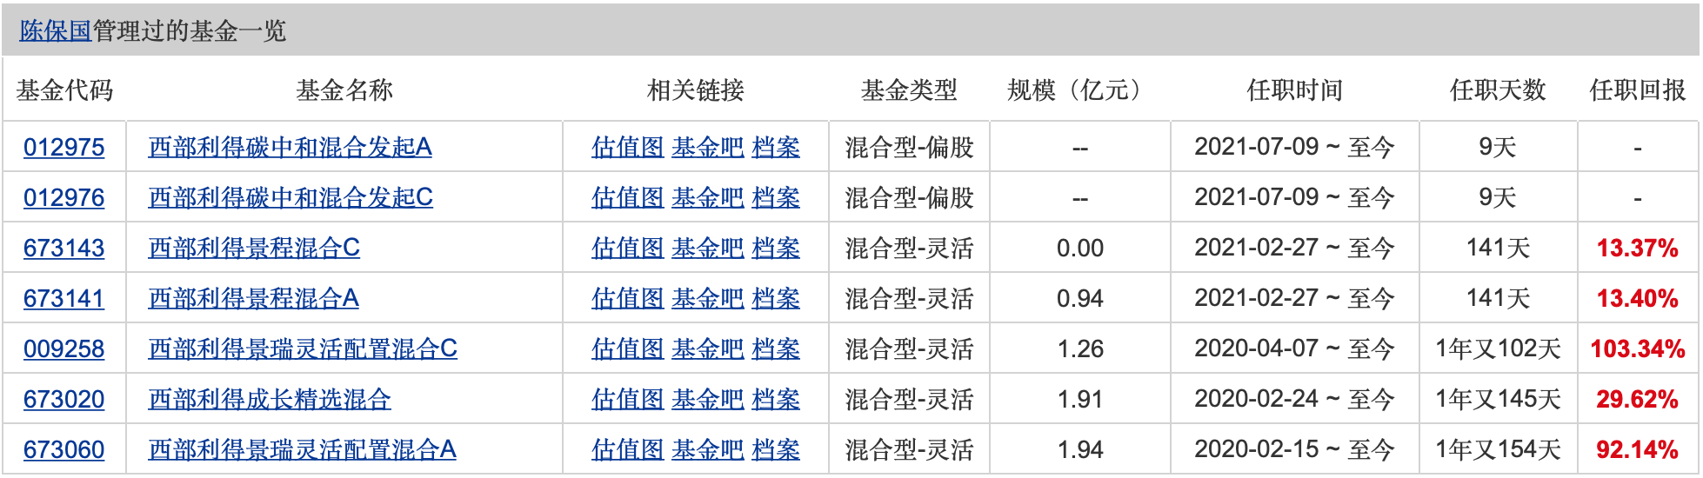Click the 任职天数 column header
1703x478 pixels.
[x=1498, y=90]
